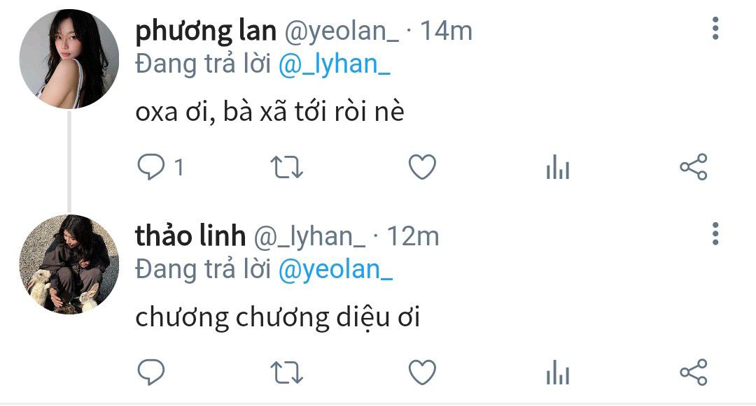Open tweet text 'oxa ơi, bà xã tới ròi nè'

click(269, 112)
